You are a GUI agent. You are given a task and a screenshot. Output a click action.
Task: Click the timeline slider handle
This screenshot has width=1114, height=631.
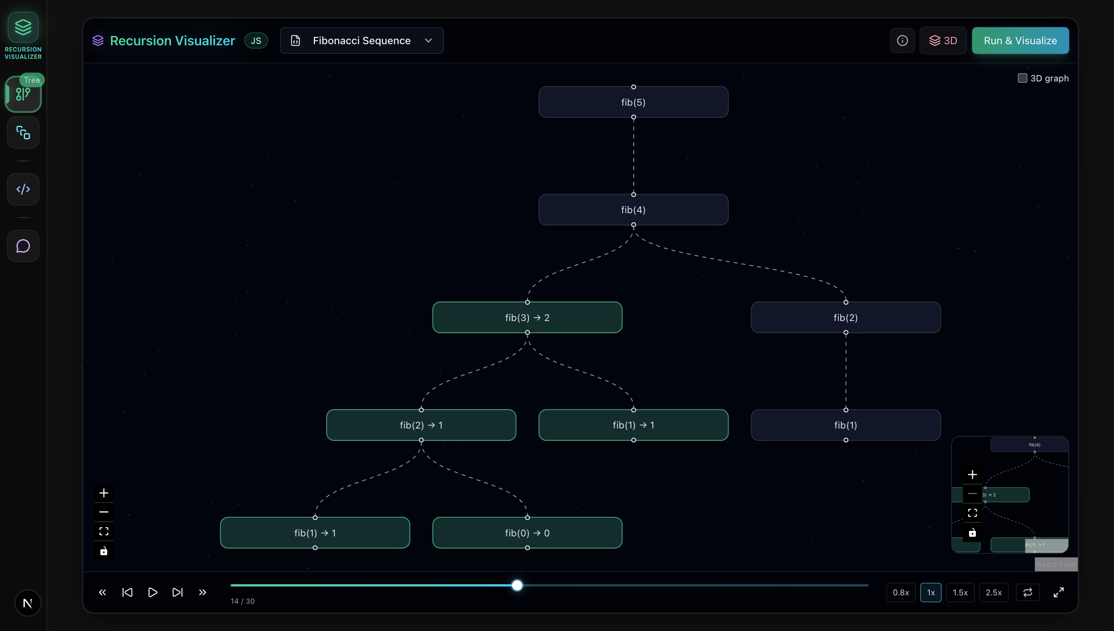coord(517,585)
